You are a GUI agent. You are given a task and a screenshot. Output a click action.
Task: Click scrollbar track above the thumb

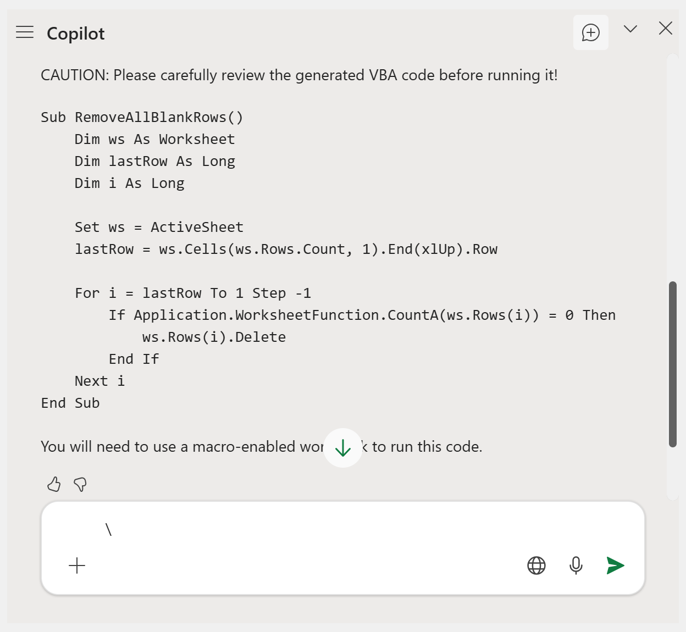tap(673, 165)
